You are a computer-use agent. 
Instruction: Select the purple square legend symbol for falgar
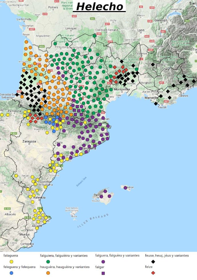[103, 273]
